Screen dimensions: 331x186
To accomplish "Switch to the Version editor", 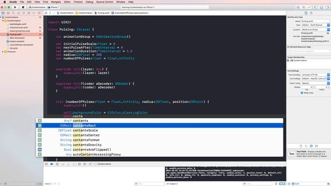I will click(309, 7).
